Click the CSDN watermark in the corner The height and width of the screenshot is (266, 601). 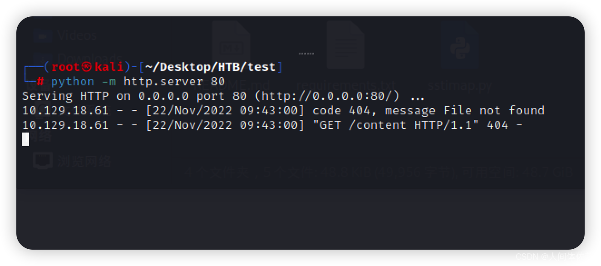[x=549, y=257]
